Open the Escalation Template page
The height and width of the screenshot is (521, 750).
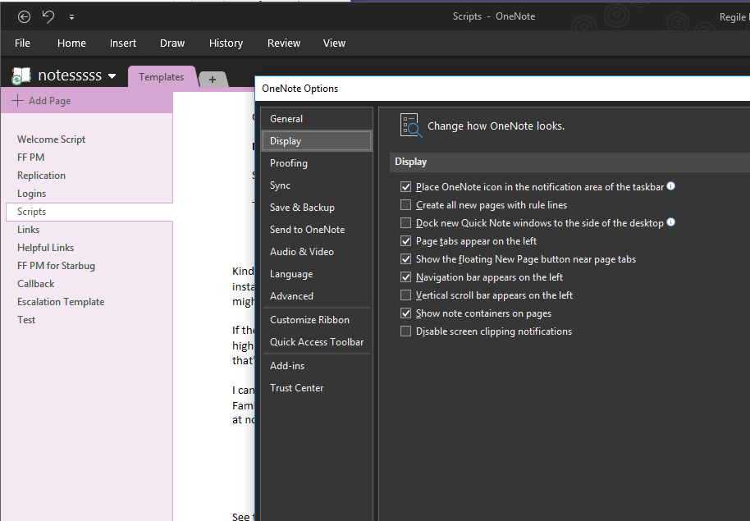click(x=89, y=302)
